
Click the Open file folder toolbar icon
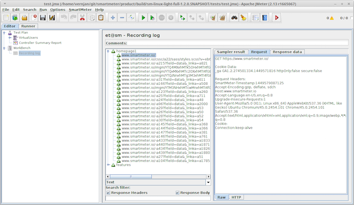[24, 18]
